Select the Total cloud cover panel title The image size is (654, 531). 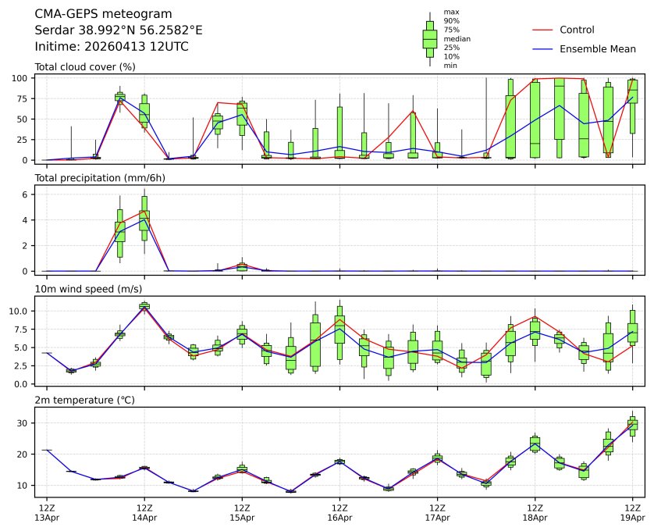tap(85, 67)
